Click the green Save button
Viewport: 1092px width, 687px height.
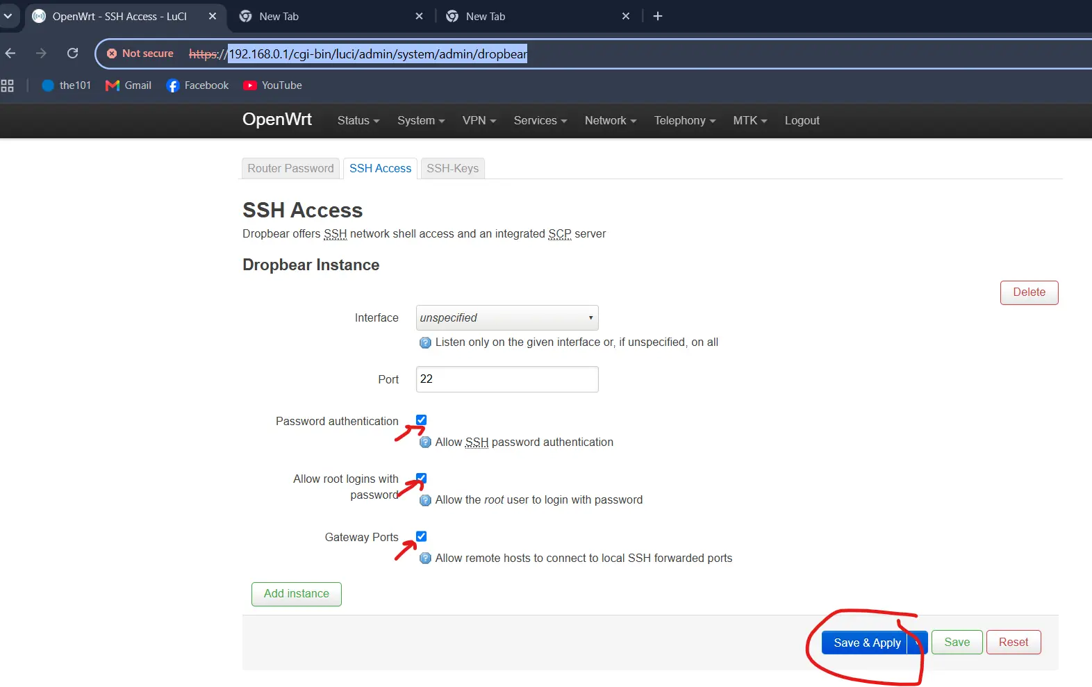click(x=957, y=643)
